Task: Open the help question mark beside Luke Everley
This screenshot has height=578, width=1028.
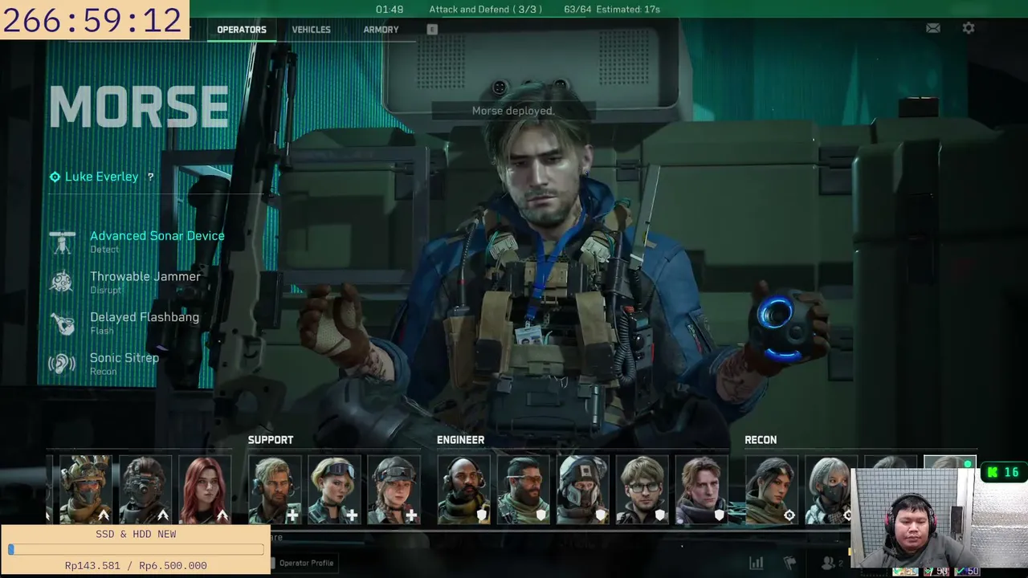Action: click(x=150, y=177)
